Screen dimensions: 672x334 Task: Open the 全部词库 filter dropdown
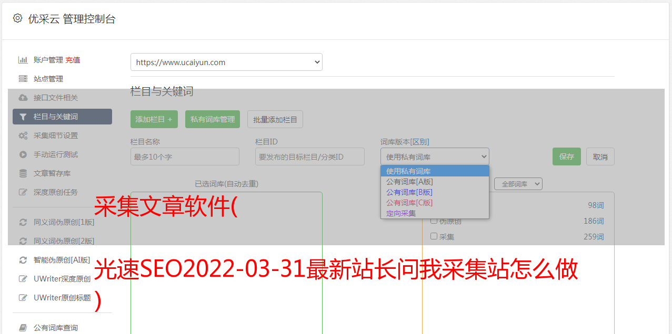click(518, 184)
